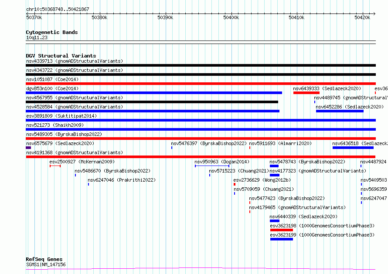Click the SGMS1|NM_147156 gene label
The height and width of the screenshot is (274, 388).
(x=46, y=264)
